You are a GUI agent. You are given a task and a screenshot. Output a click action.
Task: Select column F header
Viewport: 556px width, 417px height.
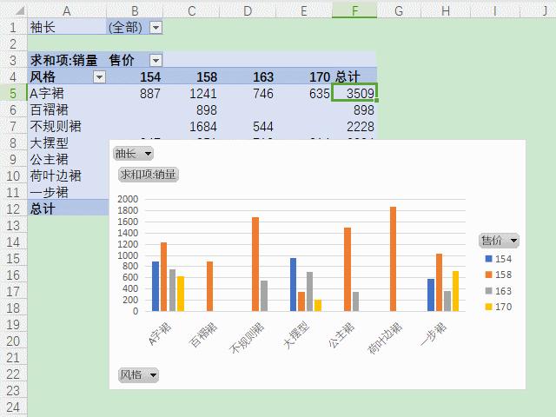354,10
